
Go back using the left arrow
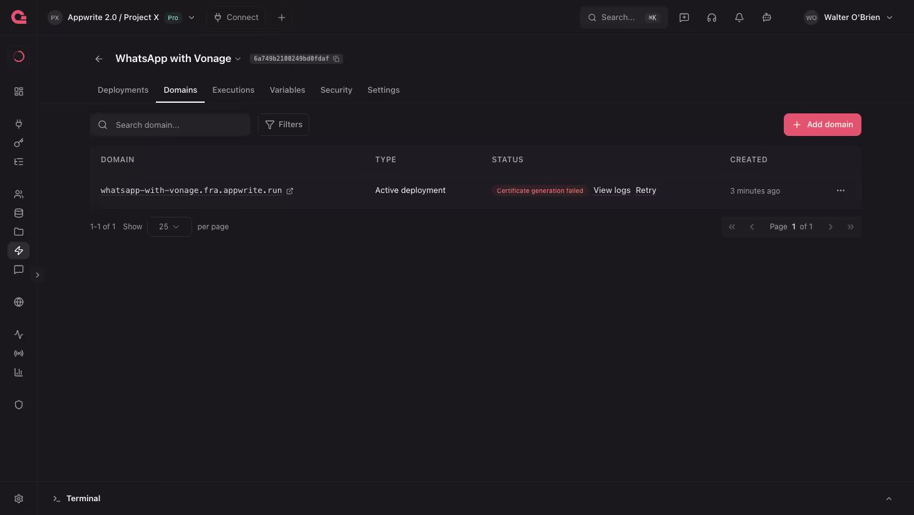coord(99,59)
